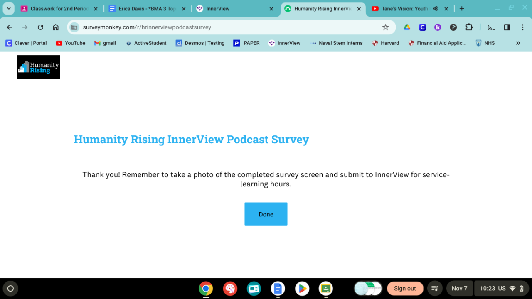The image size is (532, 299).
Task: Switch to Classwork for 2nd Period tab
Action: point(59,9)
